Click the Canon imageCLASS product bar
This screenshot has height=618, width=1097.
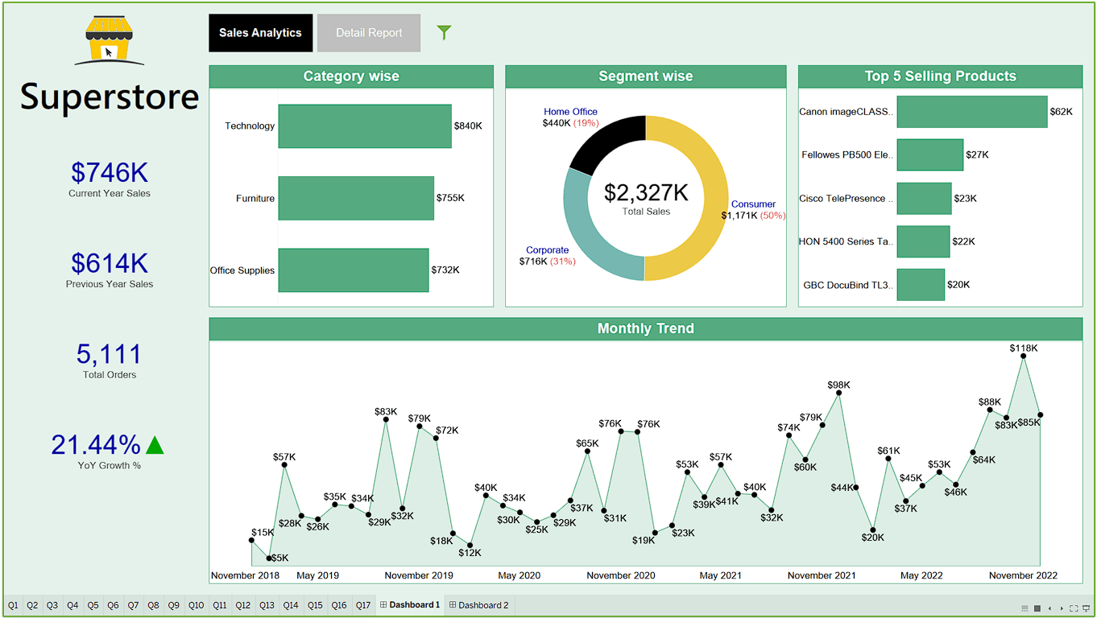[x=971, y=112]
